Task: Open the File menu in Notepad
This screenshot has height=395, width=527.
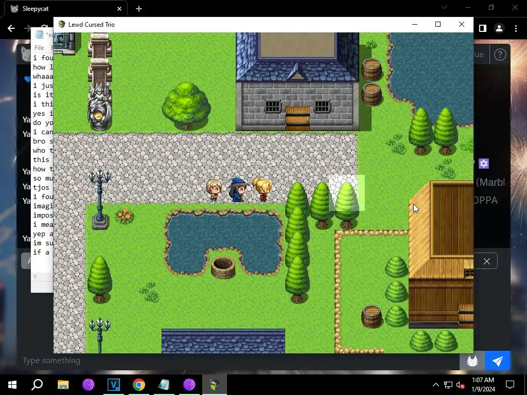Action: pos(39,48)
